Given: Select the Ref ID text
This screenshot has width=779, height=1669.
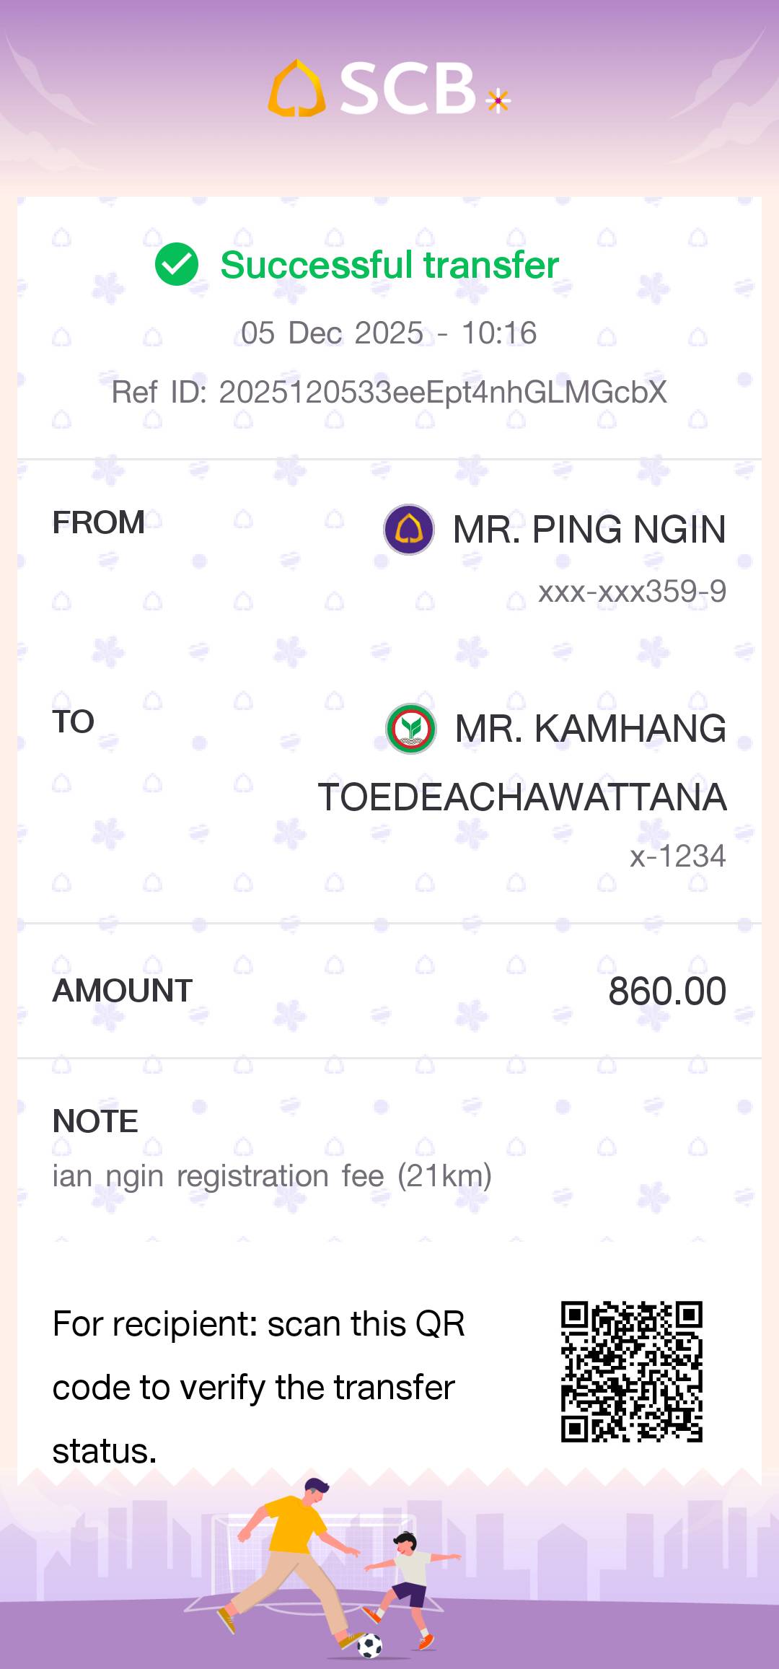Looking at the screenshot, I should pyautogui.click(x=389, y=393).
